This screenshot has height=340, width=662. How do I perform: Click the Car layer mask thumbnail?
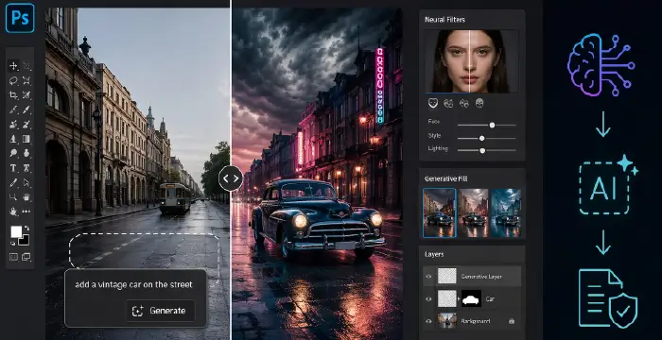(x=471, y=298)
